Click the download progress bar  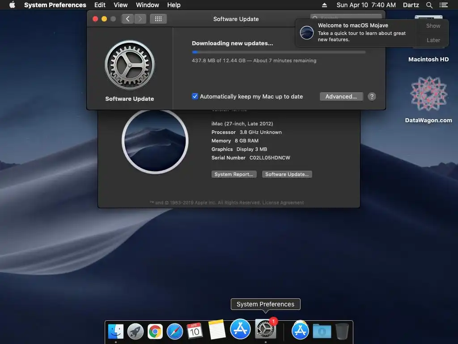279,52
